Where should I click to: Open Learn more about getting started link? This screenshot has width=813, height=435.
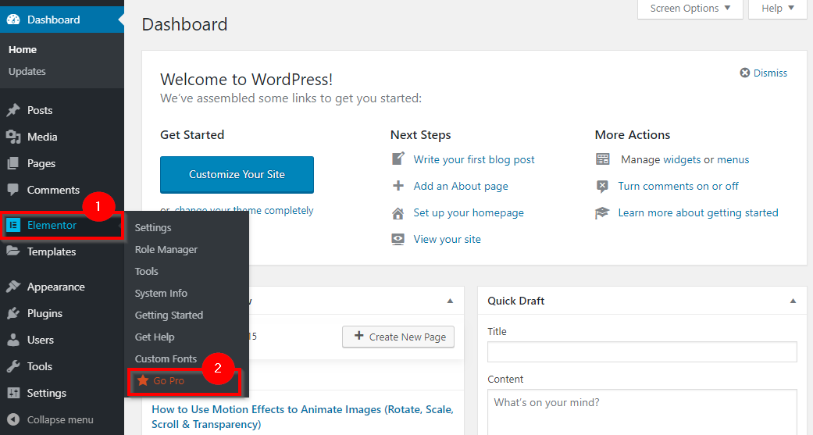coord(698,212)
